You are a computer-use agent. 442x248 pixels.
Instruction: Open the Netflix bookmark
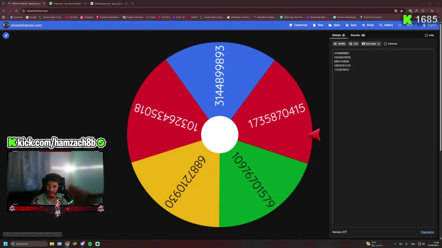click(x=192, y=17)
